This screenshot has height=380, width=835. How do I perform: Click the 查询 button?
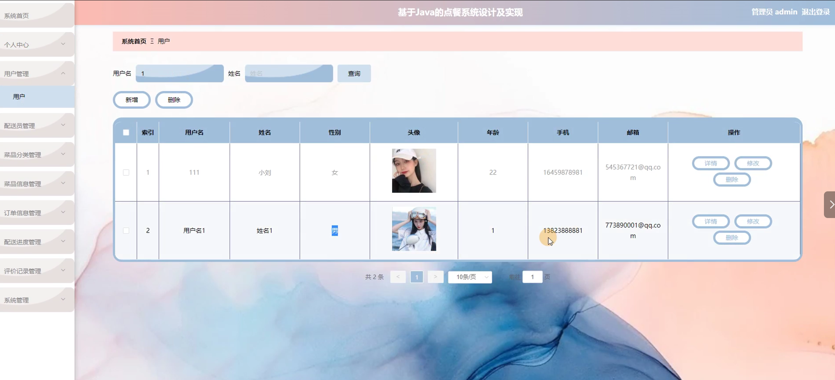tap(354, 74)
